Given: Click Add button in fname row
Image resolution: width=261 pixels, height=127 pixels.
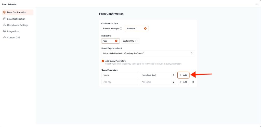Looking at the screenshot, I should coord(183,75).
